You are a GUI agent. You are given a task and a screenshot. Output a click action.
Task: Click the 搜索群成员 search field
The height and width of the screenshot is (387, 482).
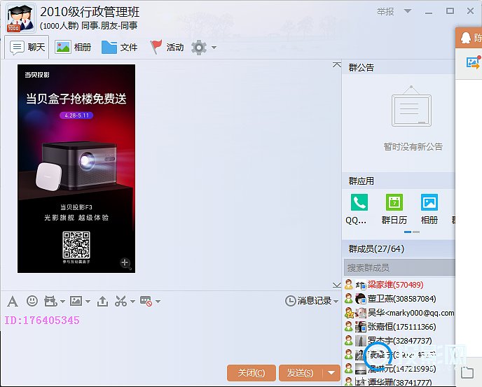399,267
